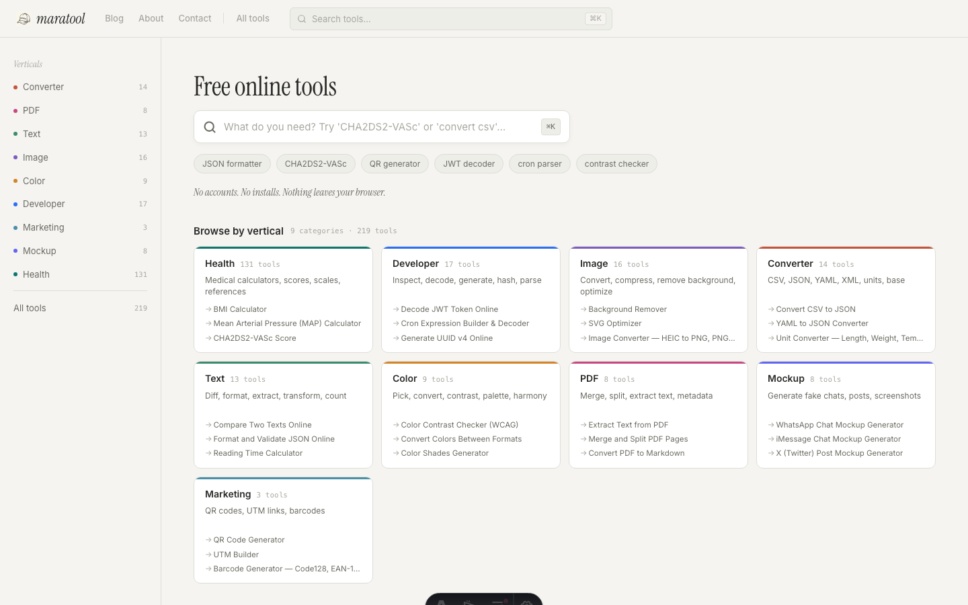Open the Mockup card heading
This screenshot has width=968, height=605.
click(x=786, y=378)
